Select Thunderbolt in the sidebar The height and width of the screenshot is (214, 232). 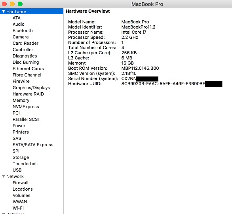(x=25, y=164)
